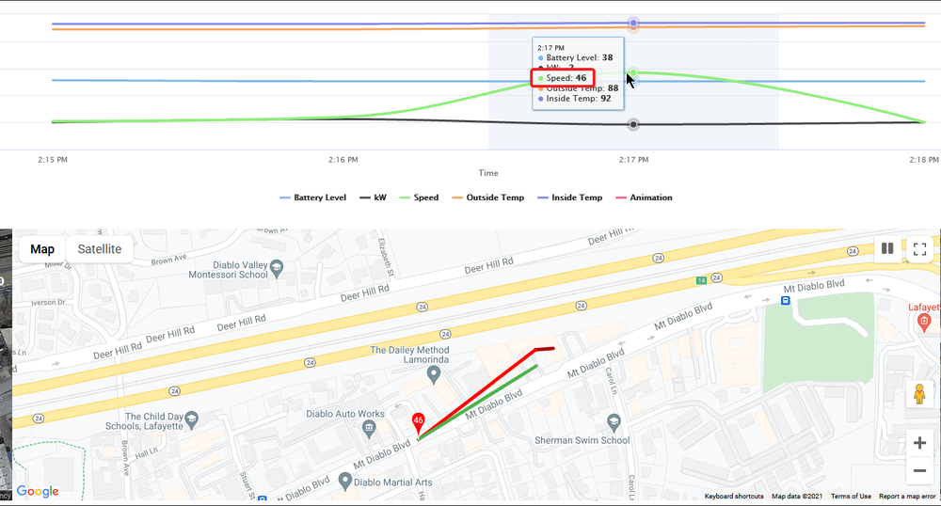Toggle Battery Level series in legend
Viewport: 941px width, 506px height.
point(312,198)
